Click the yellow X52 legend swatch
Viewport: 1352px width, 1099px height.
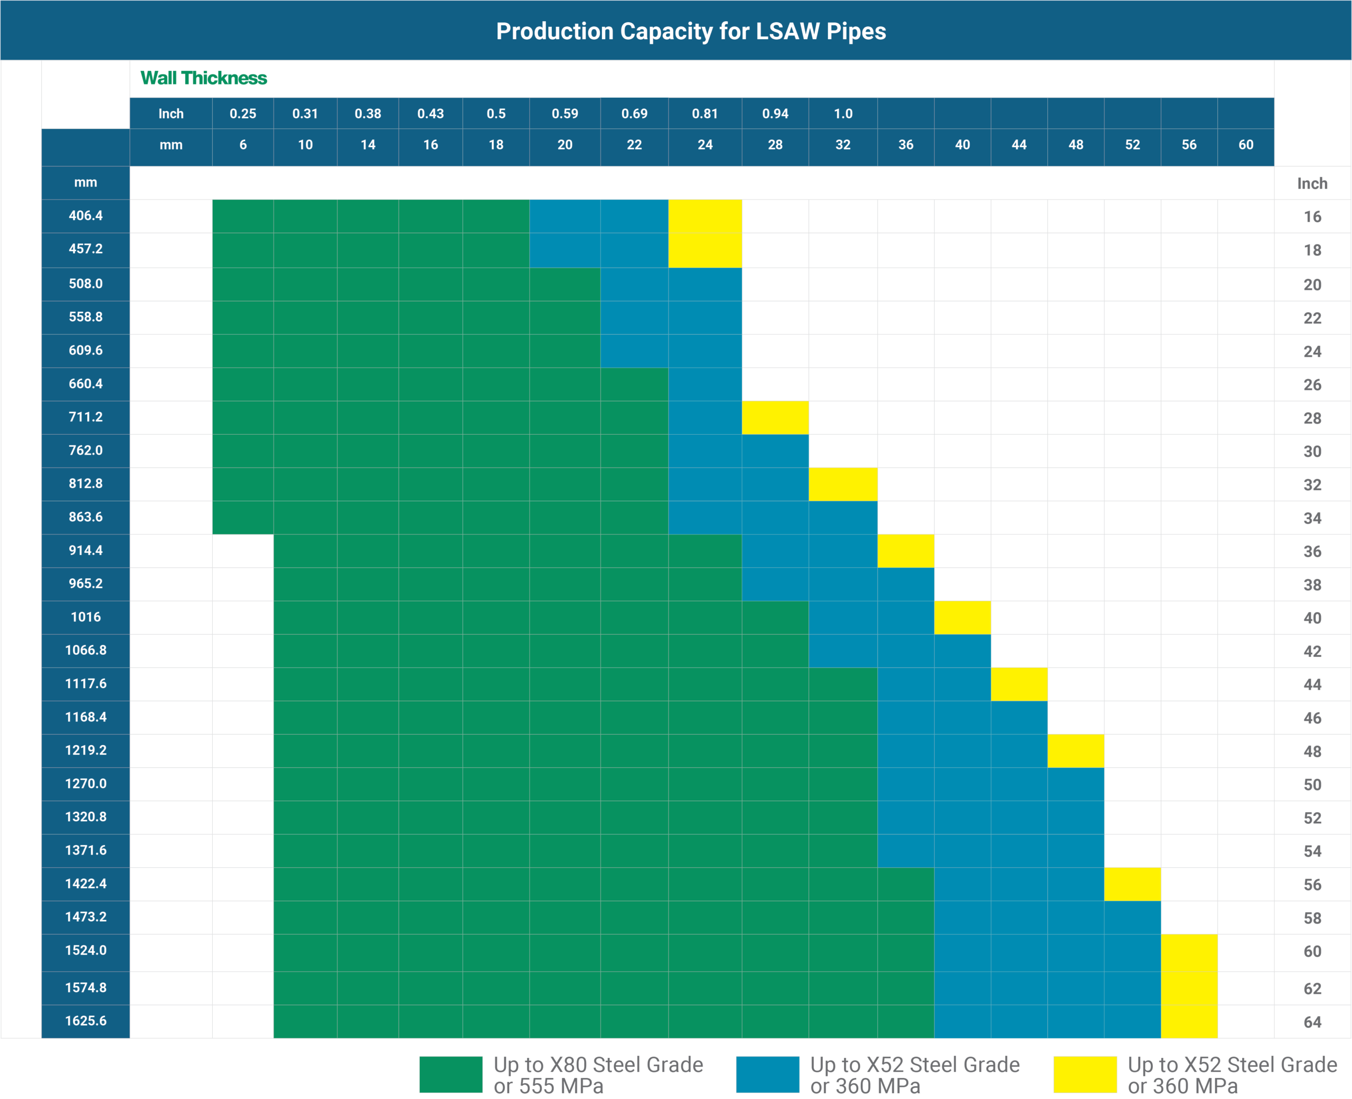[x=1085, y=1074]
